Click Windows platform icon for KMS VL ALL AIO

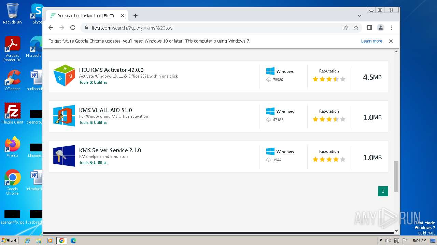pos(270,111)
